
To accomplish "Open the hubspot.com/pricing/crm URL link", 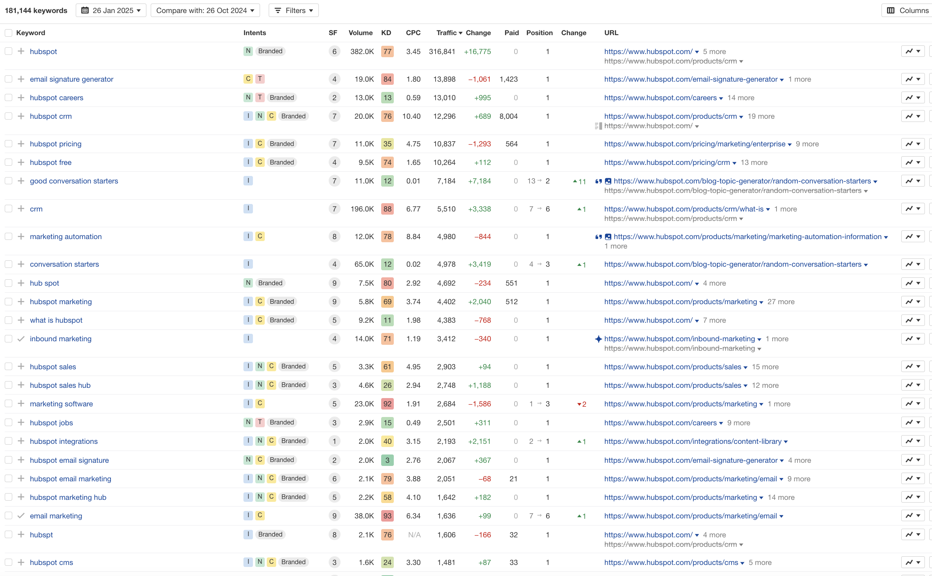I will [667, 162].
